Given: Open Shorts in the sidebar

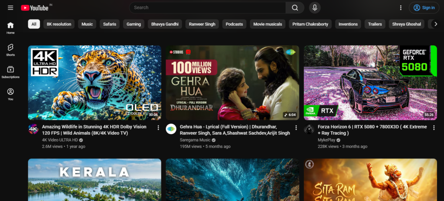Looking at the screenshot, I should (10, 50).
